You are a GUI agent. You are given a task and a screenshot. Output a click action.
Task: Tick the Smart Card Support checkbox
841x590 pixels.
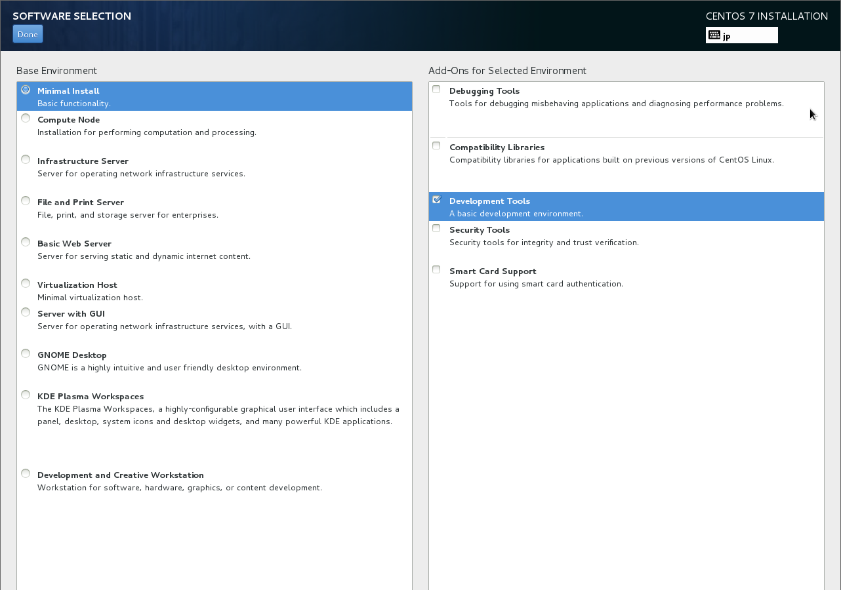tap(436, 269)
